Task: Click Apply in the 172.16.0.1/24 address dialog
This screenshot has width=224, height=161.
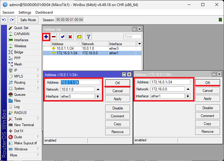Action: [x=207, y=99]
